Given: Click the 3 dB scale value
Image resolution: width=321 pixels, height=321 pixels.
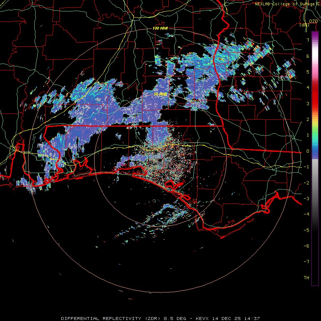Looking at the screenshot, I should (308, 103).
